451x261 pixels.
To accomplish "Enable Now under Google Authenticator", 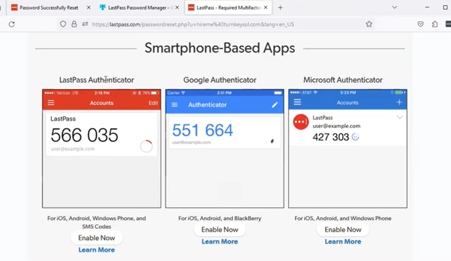I will tap(219, 229).
